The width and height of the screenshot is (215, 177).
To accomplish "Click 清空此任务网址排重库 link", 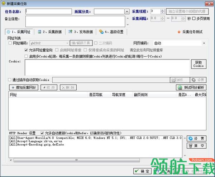I will click(146, 50).
